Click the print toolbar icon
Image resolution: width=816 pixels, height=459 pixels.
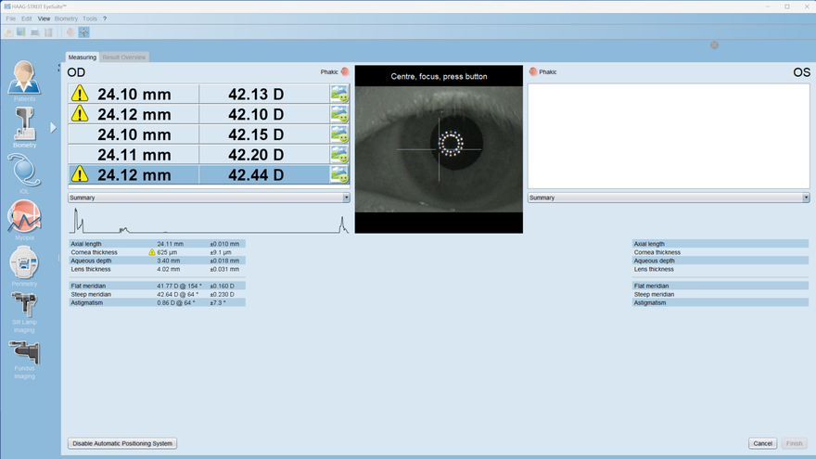point(35,32)
